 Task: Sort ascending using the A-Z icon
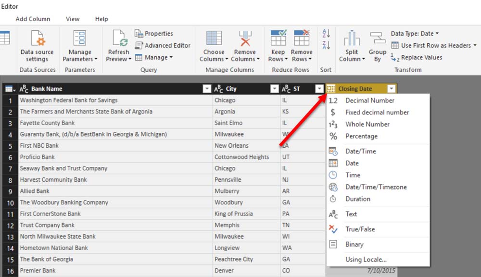[326, 34]
